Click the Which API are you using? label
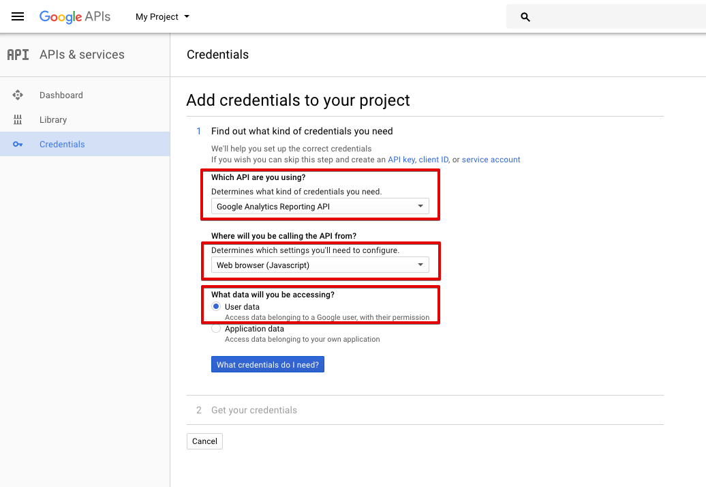This screenshot has height=487, width=706. pyautogui.click(x=258, y=177)
